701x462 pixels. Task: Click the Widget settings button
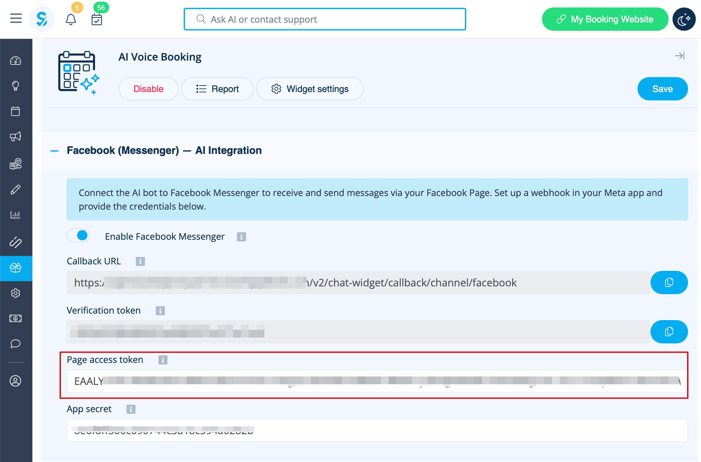[310, 89]
